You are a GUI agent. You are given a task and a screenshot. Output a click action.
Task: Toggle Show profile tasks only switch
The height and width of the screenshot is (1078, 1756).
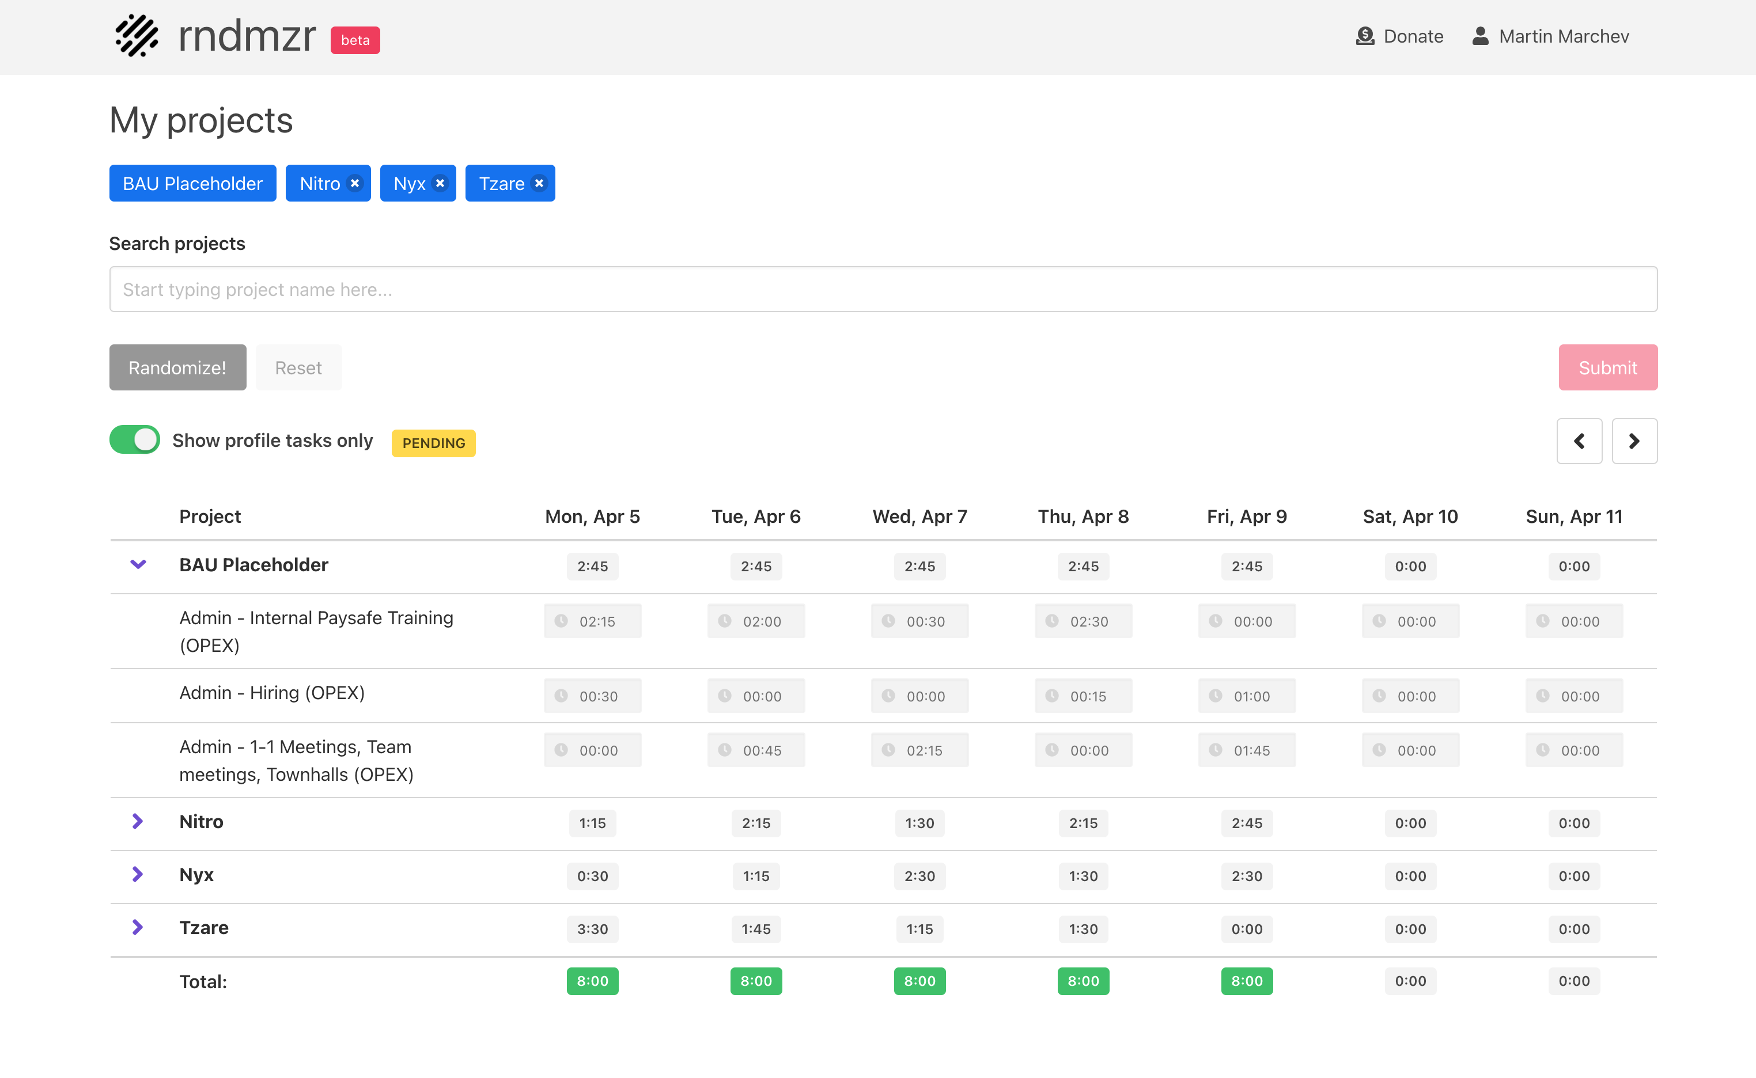[x=135, y=440]
